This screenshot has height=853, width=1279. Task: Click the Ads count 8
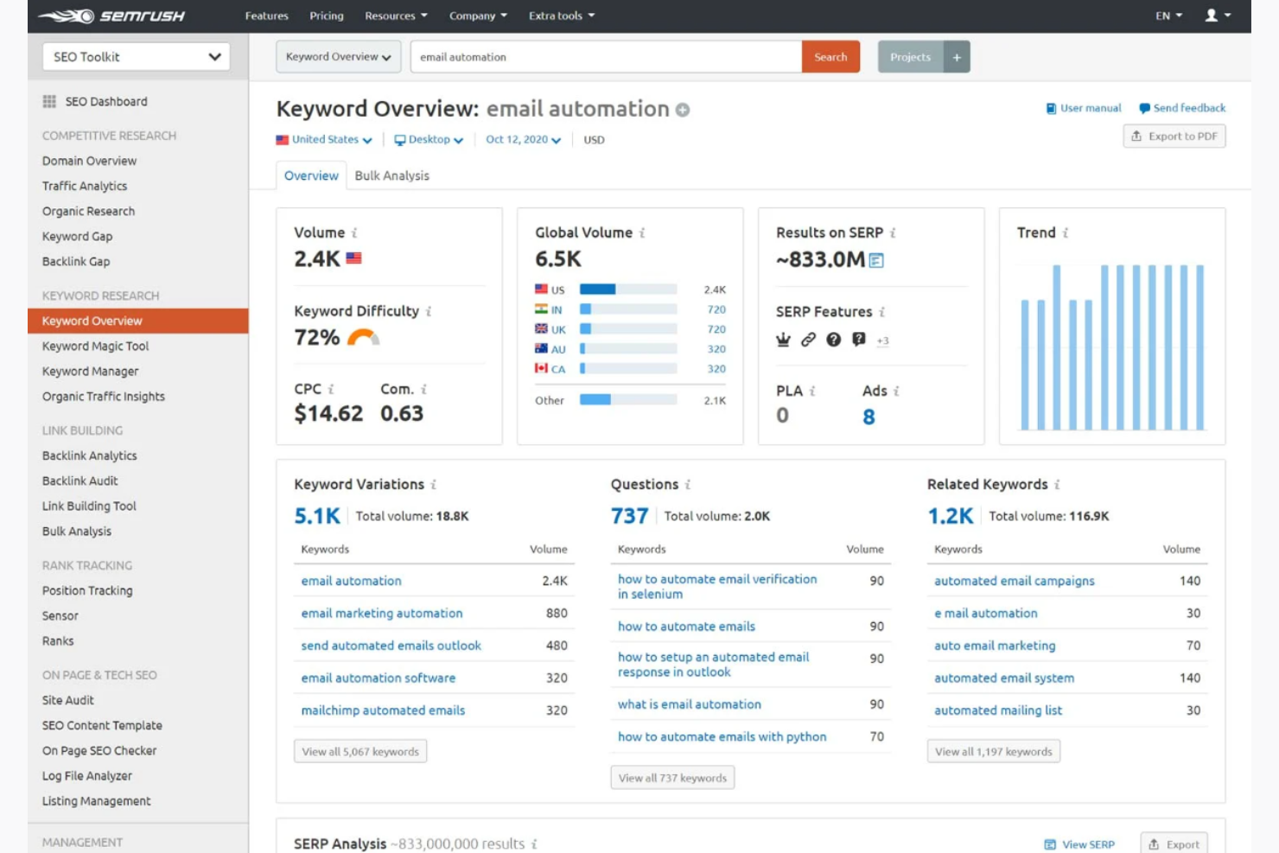(869, 417)
